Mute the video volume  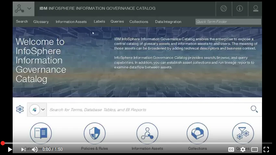pyautogui.click(x=34, y=149)
